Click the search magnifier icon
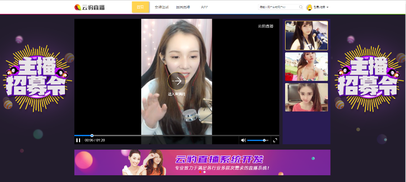This screenshot has height=182, width=406. 301,7
